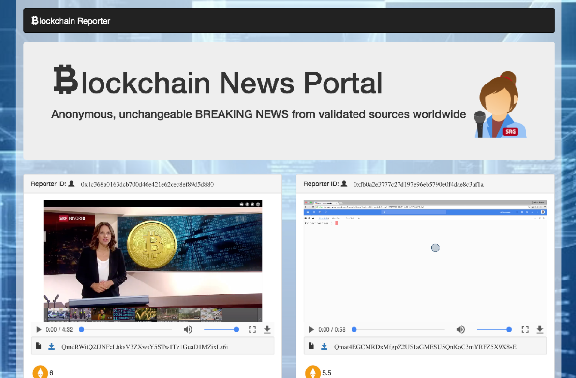576x378 pixels.
Task: Adjust the right video volume slider
Action: point(493,329)
